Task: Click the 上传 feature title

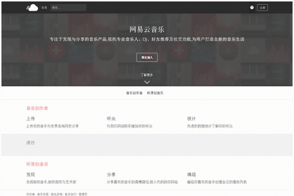Action: tap(30, 119)
